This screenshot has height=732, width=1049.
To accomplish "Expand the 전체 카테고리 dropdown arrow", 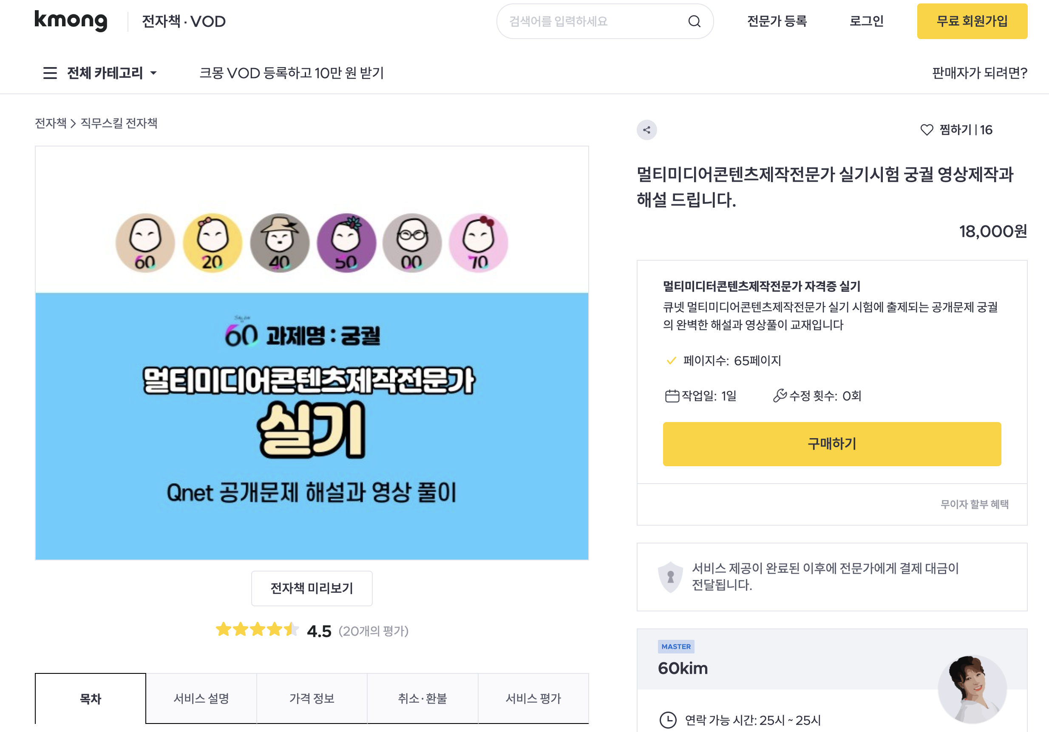I will pyautogui.click(x=153, y=73).
